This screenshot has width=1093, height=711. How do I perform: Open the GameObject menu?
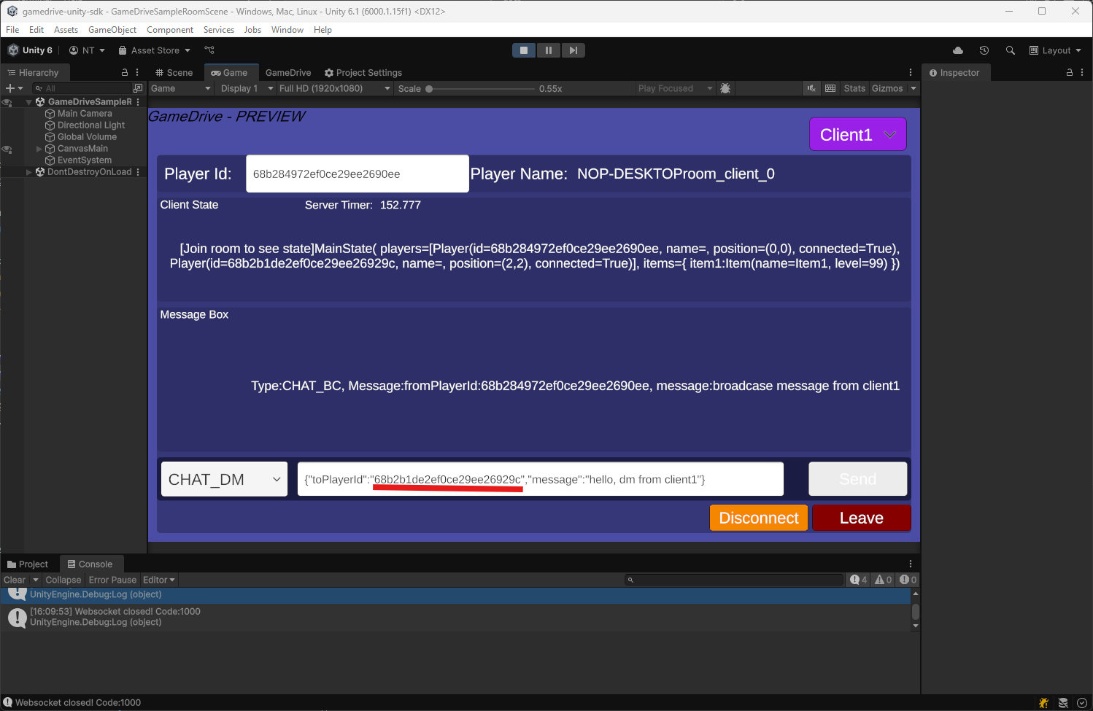112,30
